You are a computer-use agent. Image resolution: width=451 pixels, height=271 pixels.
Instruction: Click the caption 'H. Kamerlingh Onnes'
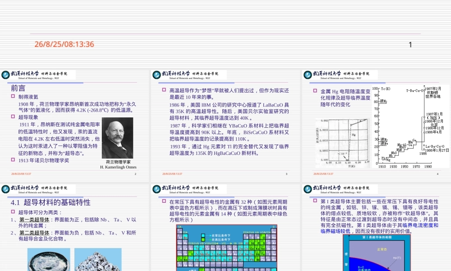tap(118, 167)
